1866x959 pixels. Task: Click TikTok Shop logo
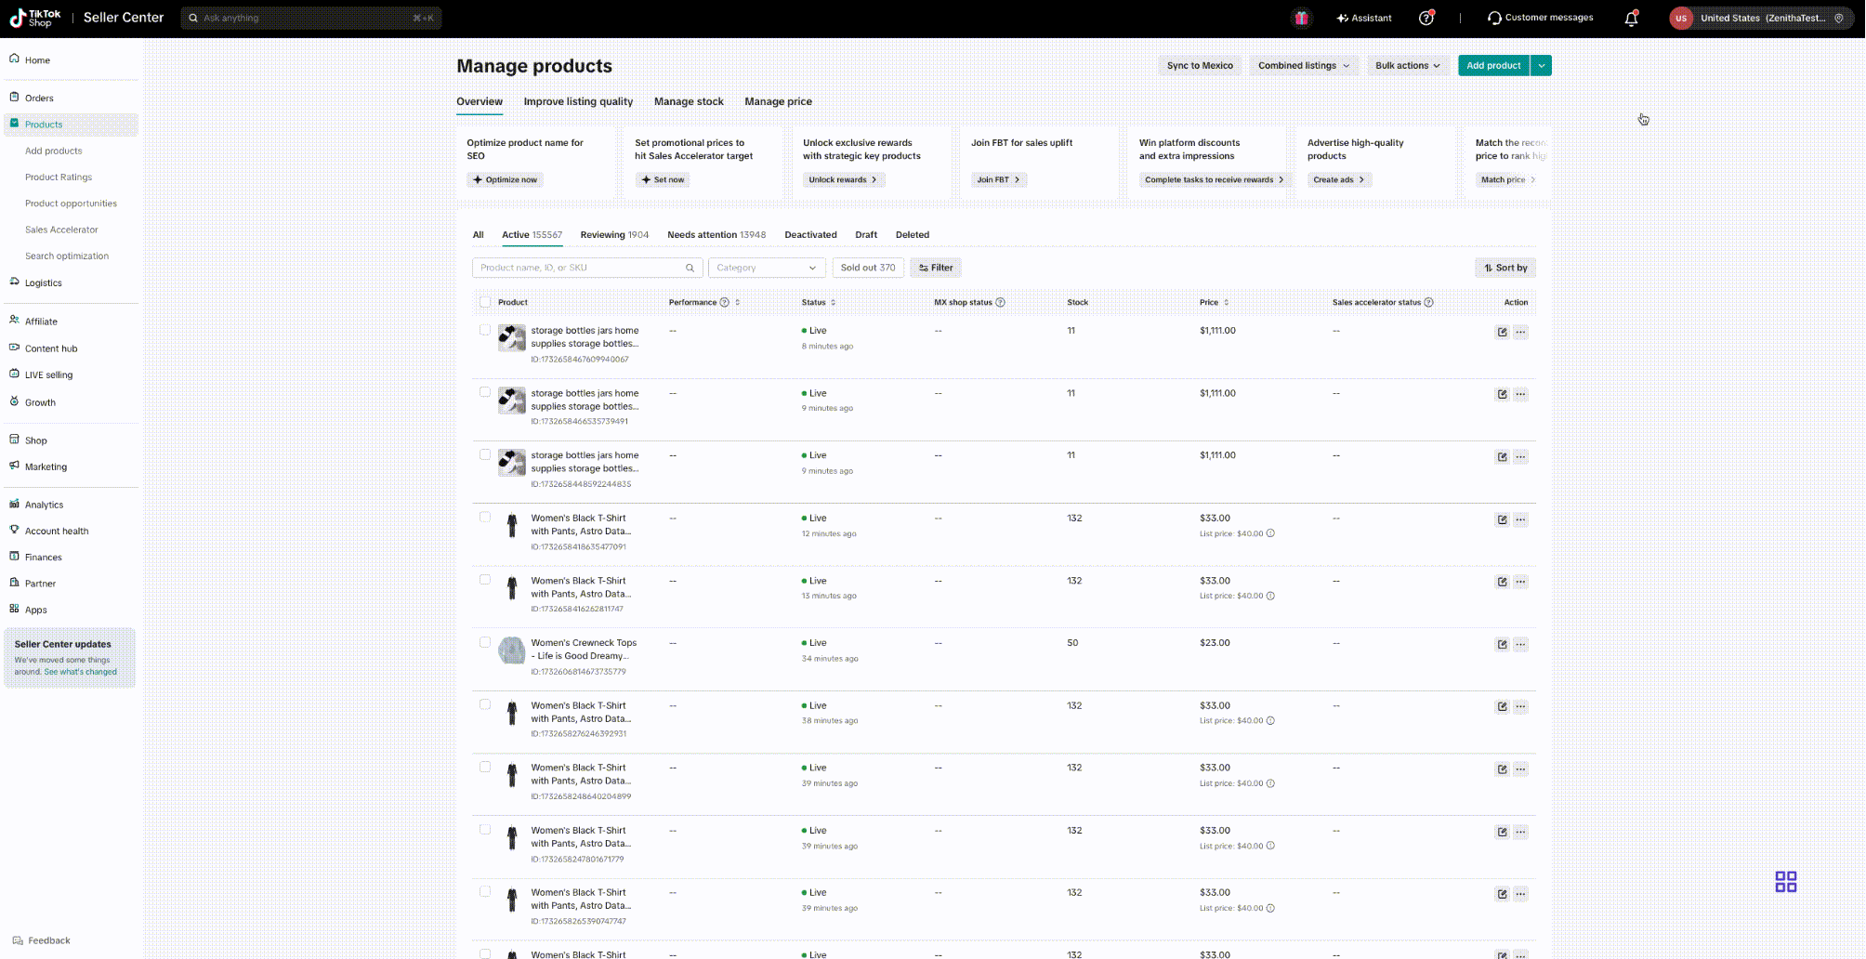(x=35, y=18)
